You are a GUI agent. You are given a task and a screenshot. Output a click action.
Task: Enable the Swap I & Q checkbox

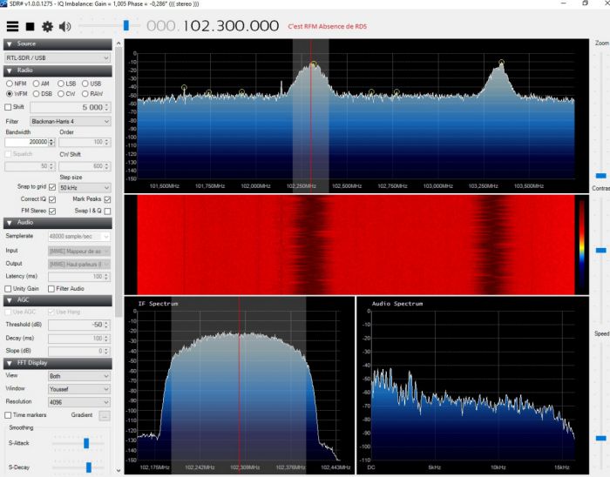coord(107,211)
